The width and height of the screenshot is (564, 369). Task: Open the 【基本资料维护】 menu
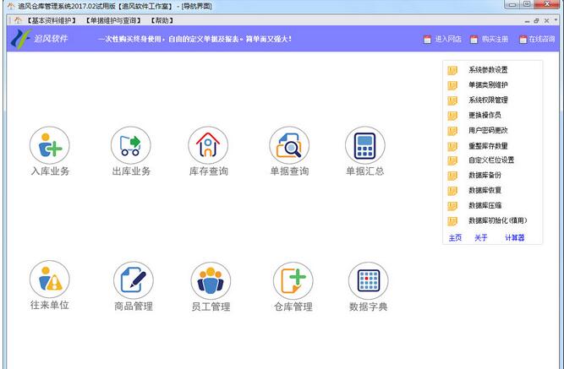click(x=52, y=21)
